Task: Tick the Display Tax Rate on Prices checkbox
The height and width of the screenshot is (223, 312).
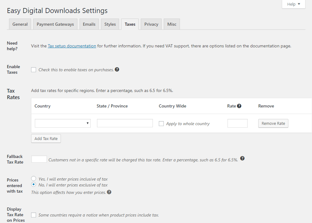Action: pyautogui.click(x=34, y=215)
